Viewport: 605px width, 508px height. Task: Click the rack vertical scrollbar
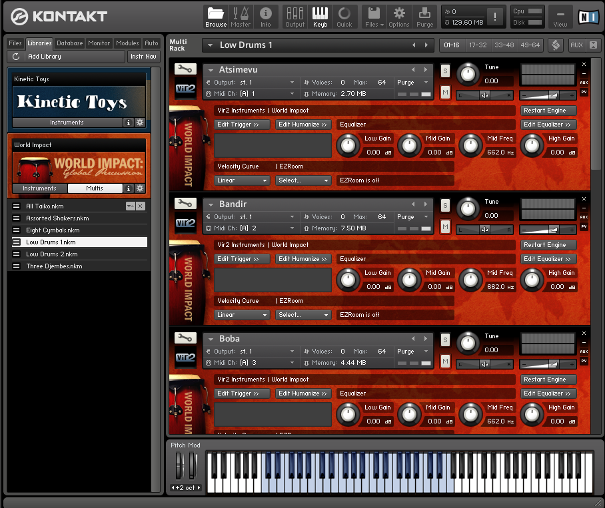tap(596, 114)
